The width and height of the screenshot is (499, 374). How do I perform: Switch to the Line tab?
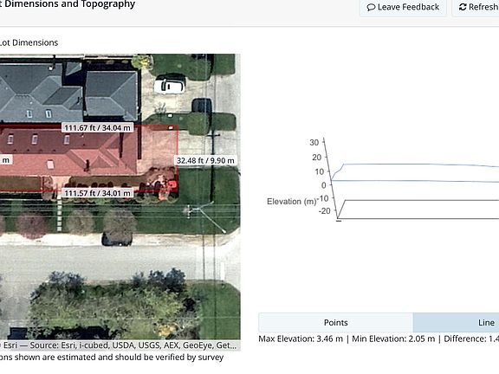pos(456,322)
